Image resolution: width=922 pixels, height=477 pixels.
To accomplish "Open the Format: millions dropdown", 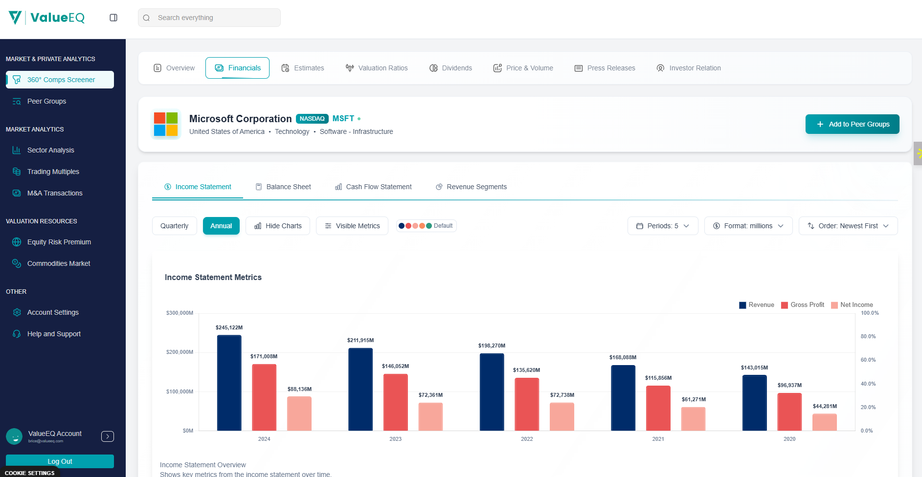I will 748,226.
